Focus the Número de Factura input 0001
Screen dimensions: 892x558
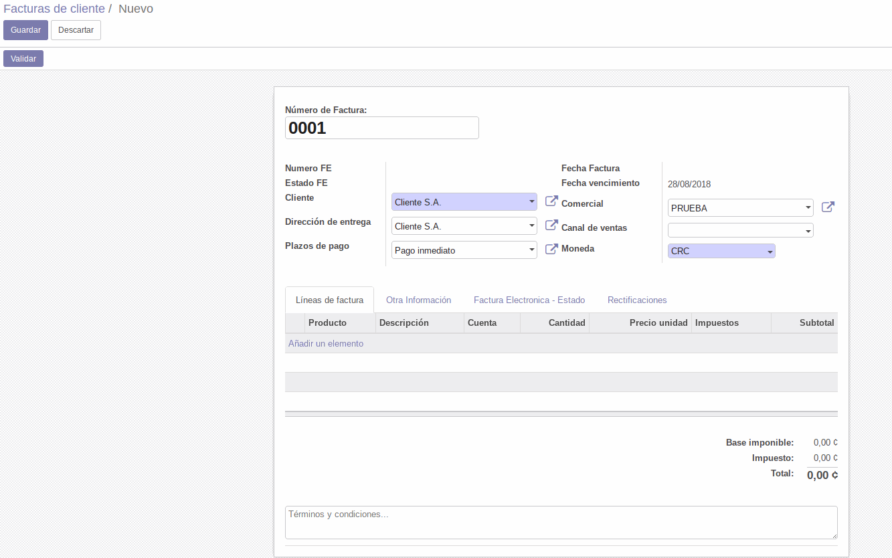(x=382, y=128)
